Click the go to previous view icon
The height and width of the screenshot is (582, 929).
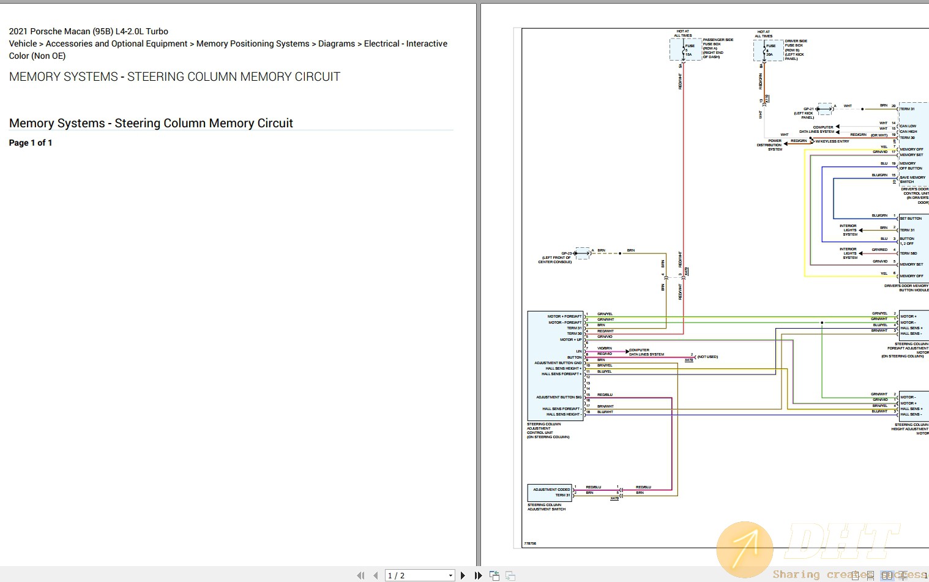point(494,575)
